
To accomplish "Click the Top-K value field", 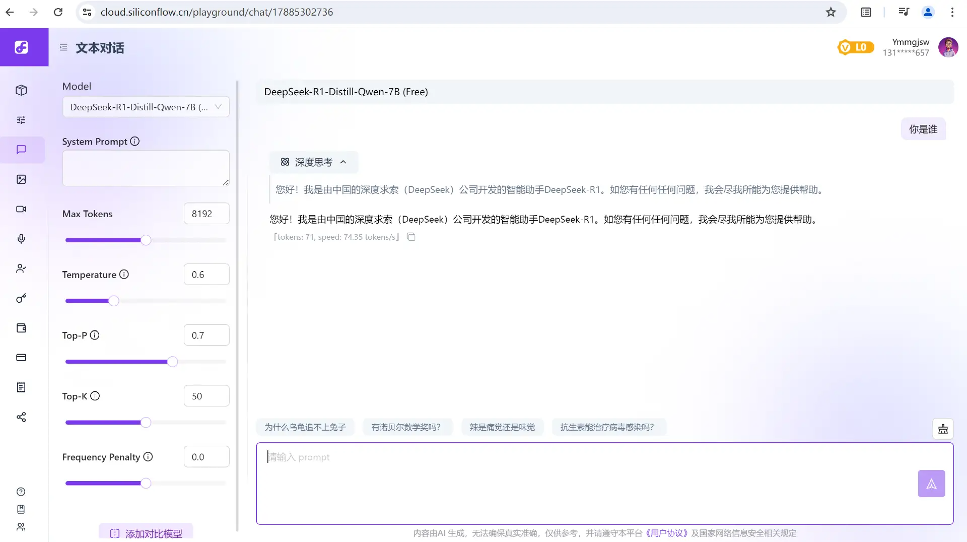I will 206,396.
